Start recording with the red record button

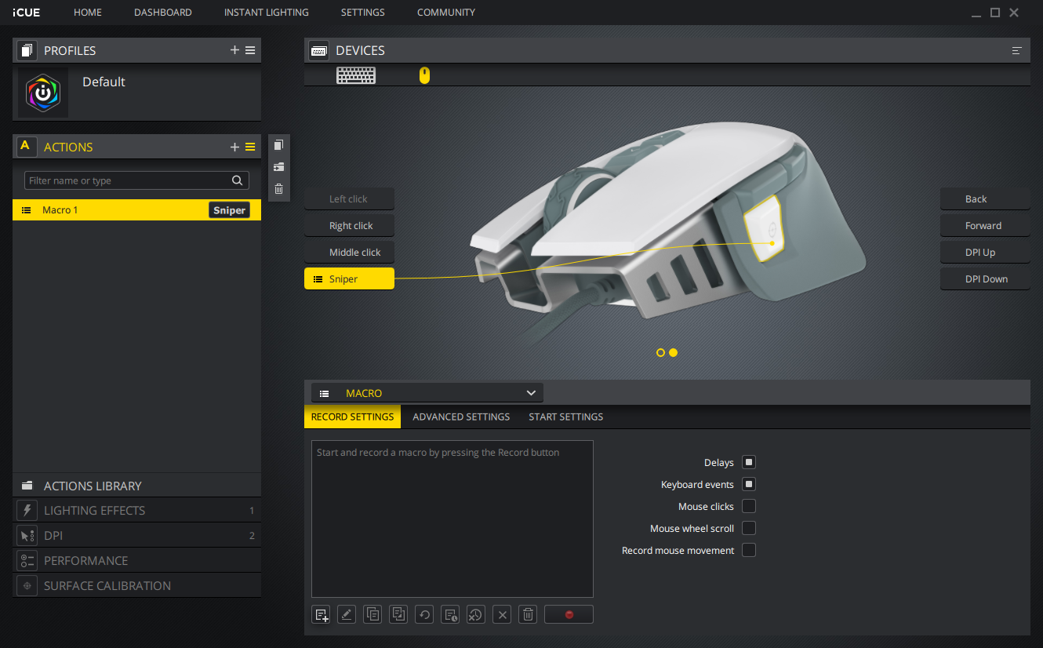tap(569, 614)
